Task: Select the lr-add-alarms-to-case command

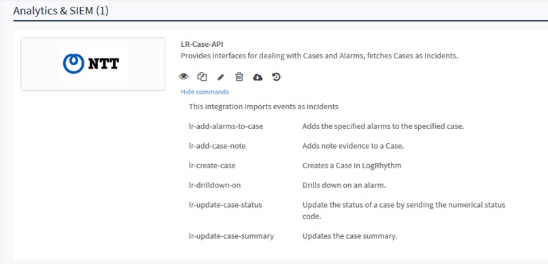Action: [x=226, y=126]
